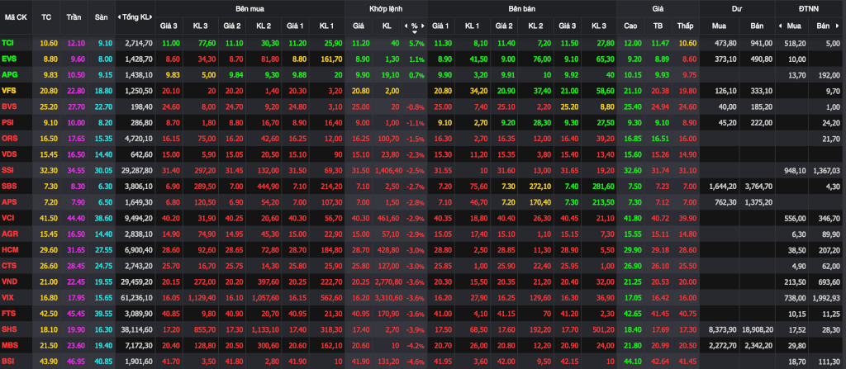Sort by the TC column header
Viewport: 846px width, 369px height.
(x=46, y=17)
